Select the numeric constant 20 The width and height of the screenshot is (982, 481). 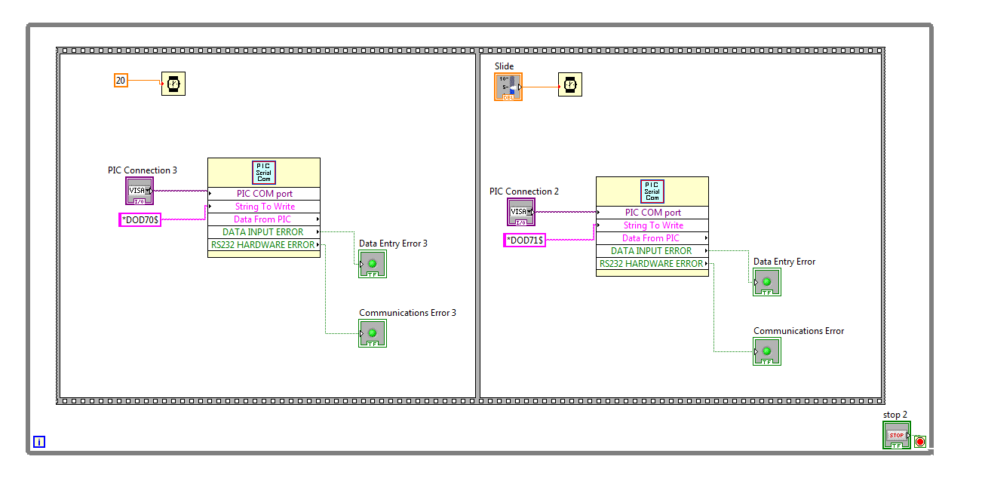(121, 80)
